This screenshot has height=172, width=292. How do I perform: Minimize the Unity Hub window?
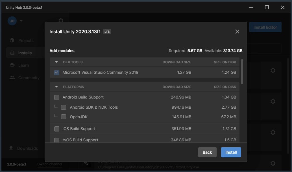click(x=251, y=7)
